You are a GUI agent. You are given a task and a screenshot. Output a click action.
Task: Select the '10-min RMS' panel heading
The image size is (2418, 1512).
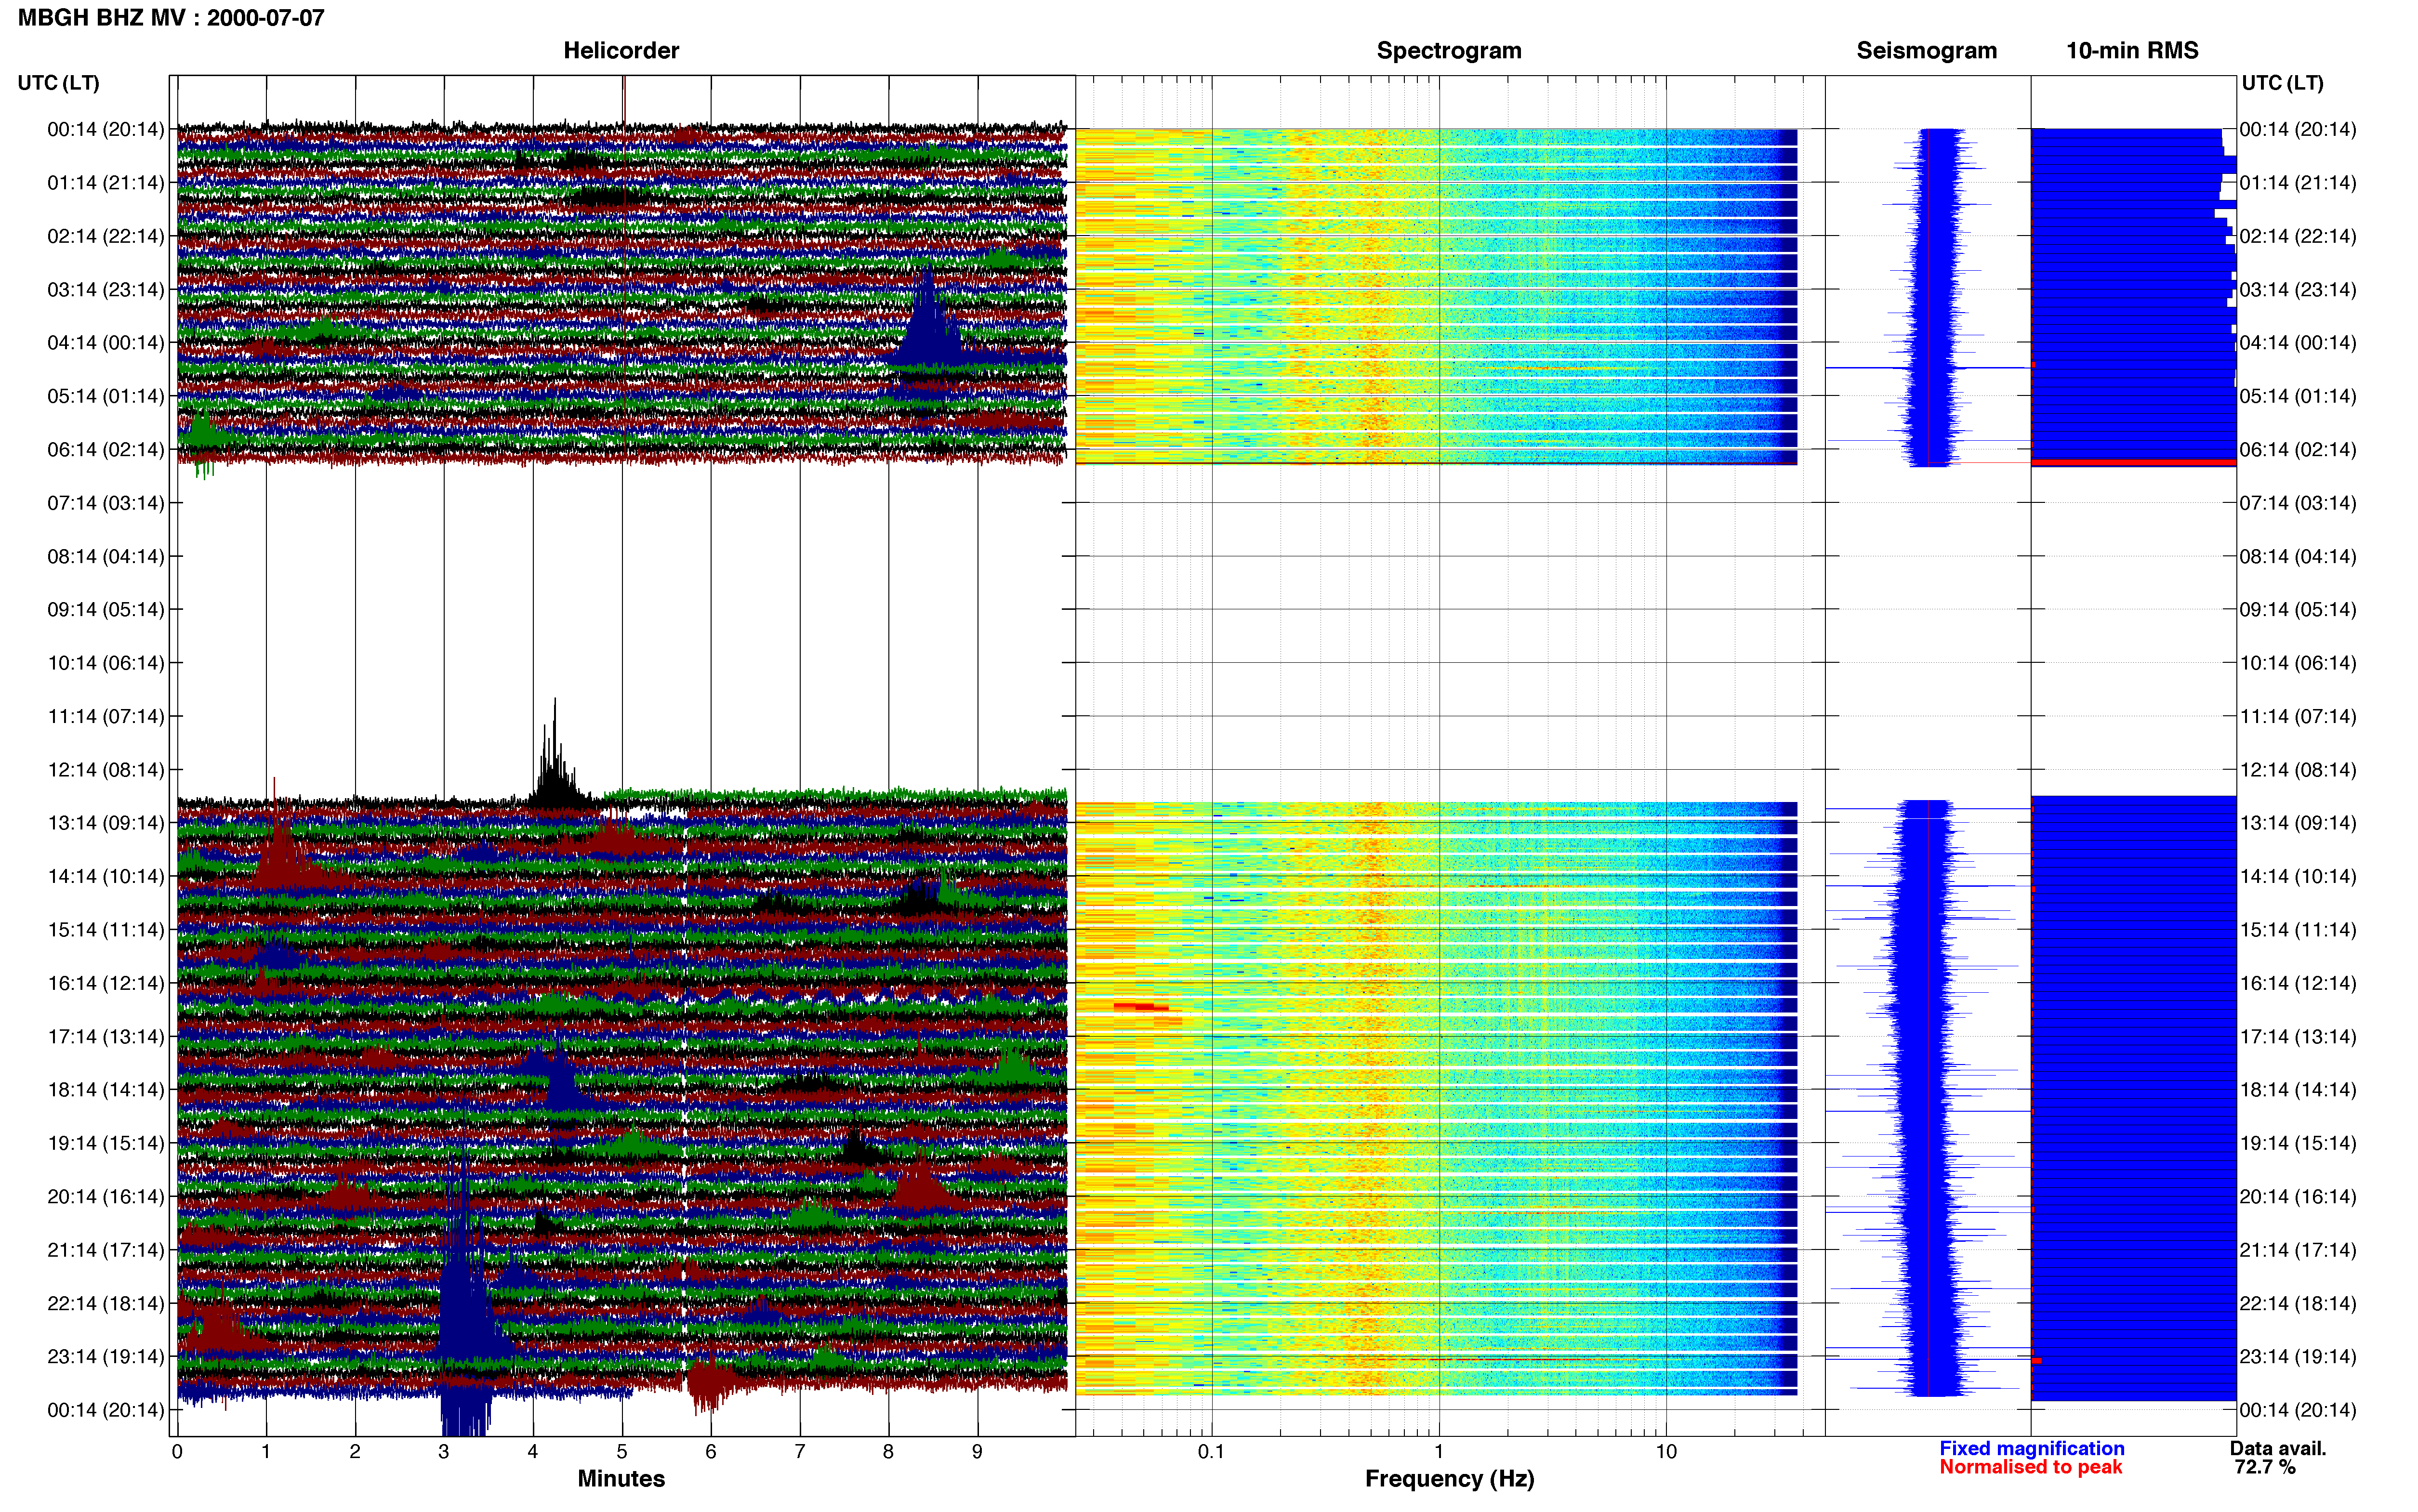(x=2132, y=50)
